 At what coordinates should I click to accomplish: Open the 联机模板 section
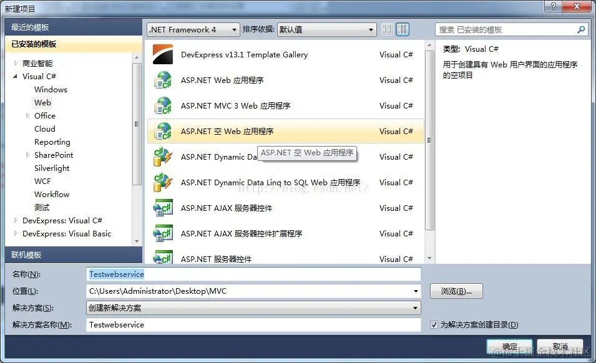coord(74,254)
